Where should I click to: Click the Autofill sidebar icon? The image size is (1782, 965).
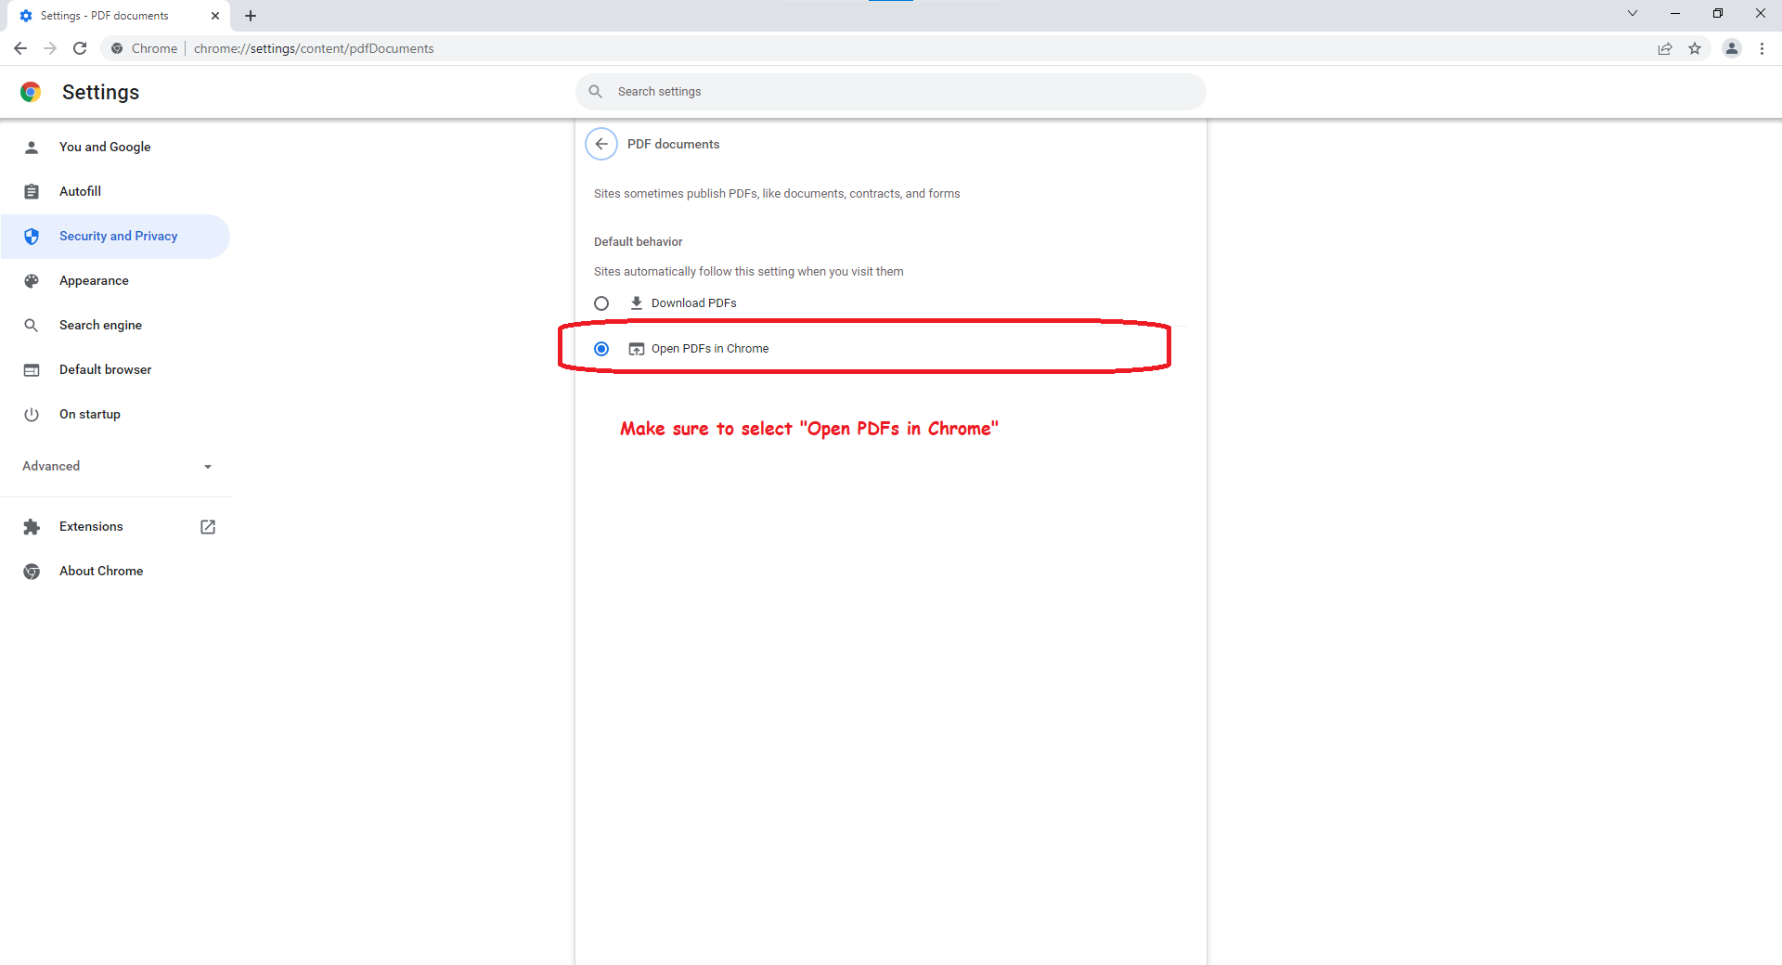click(32, 191)
